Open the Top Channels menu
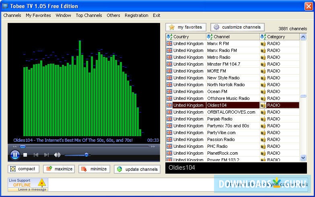This screenshot has width=315, height=197. (x=89, y=15)
